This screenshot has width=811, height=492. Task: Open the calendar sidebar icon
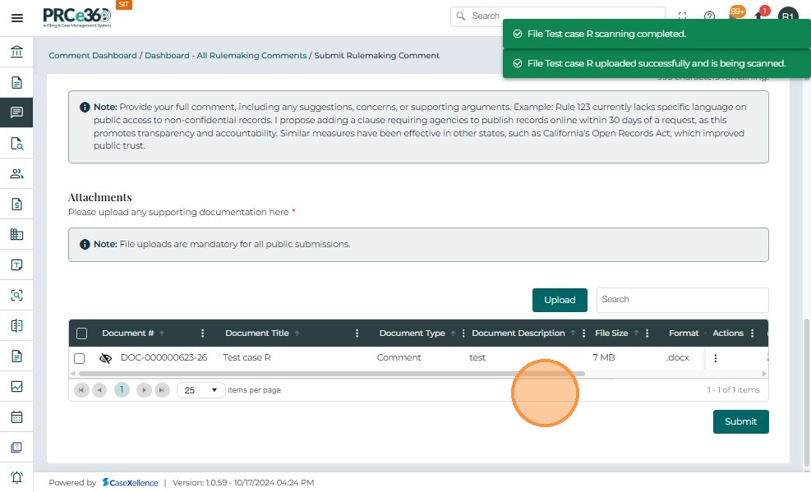[x=16, y=416]
